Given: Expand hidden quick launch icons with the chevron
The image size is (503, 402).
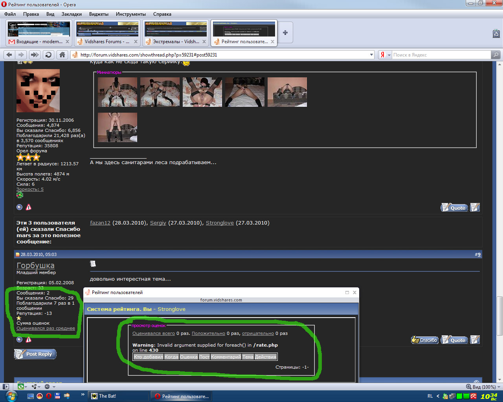Looking at the screenshot, I should (x=83, y=394).
